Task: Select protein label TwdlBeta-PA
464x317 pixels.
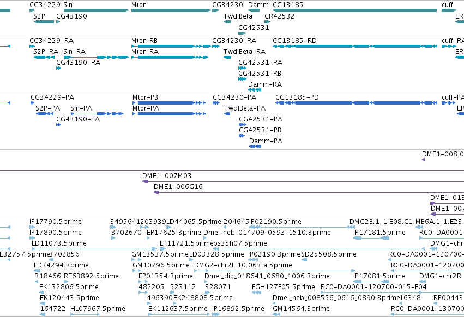Action: tap(245, 108)
